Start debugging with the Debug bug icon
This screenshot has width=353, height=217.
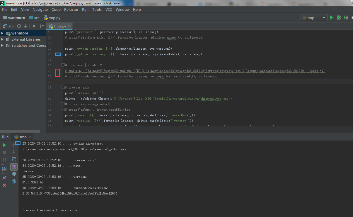339,18
